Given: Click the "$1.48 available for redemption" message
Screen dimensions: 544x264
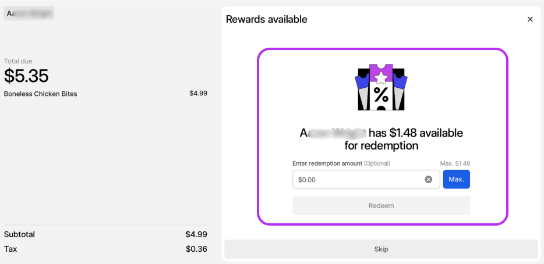Looking at the screenshot, I should 381,139.
